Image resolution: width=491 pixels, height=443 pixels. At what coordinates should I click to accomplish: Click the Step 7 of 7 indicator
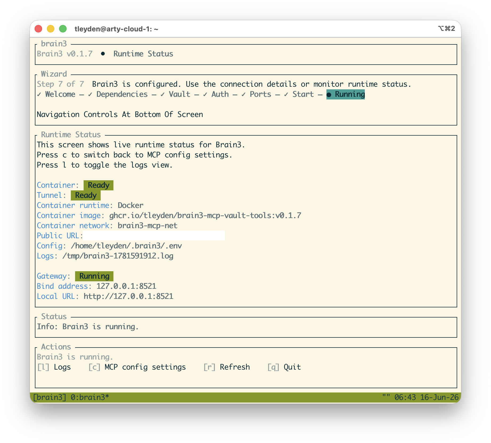(60, 84)
